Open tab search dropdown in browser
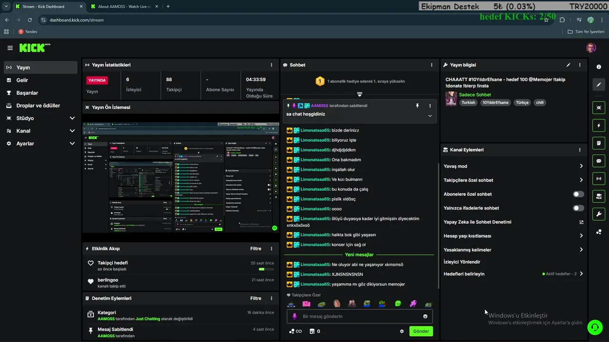This screenshot has width=609, height=342. click(6, 6)
